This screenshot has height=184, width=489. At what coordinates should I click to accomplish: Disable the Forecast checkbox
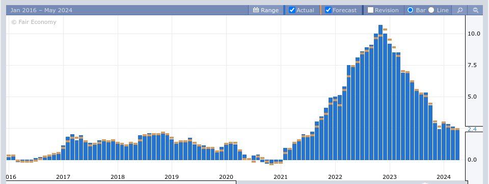click(x=328, y=10)
